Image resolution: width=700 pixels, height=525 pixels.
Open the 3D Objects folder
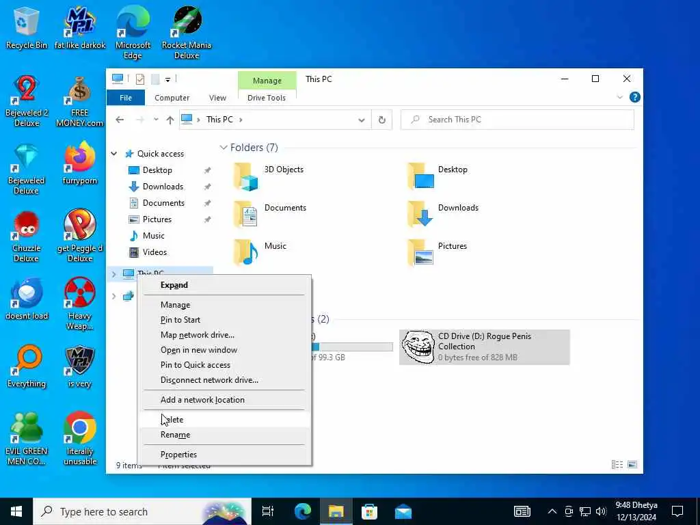[x=269, y=177]
